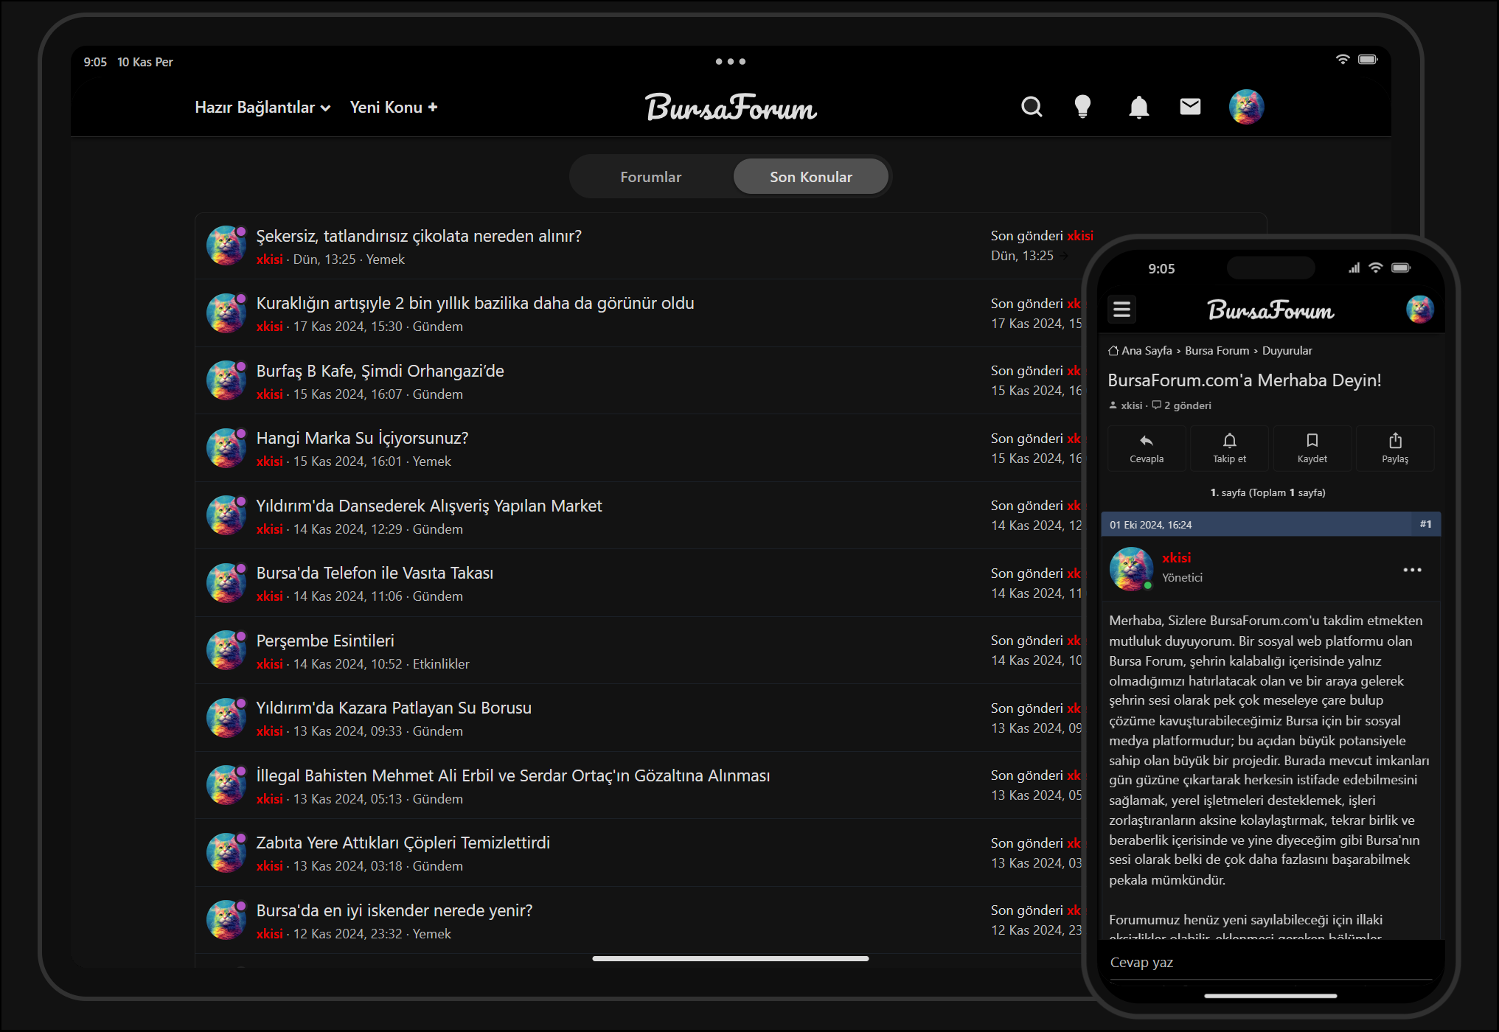Open hamburger menu on phone view

[x=1121, y=309]
